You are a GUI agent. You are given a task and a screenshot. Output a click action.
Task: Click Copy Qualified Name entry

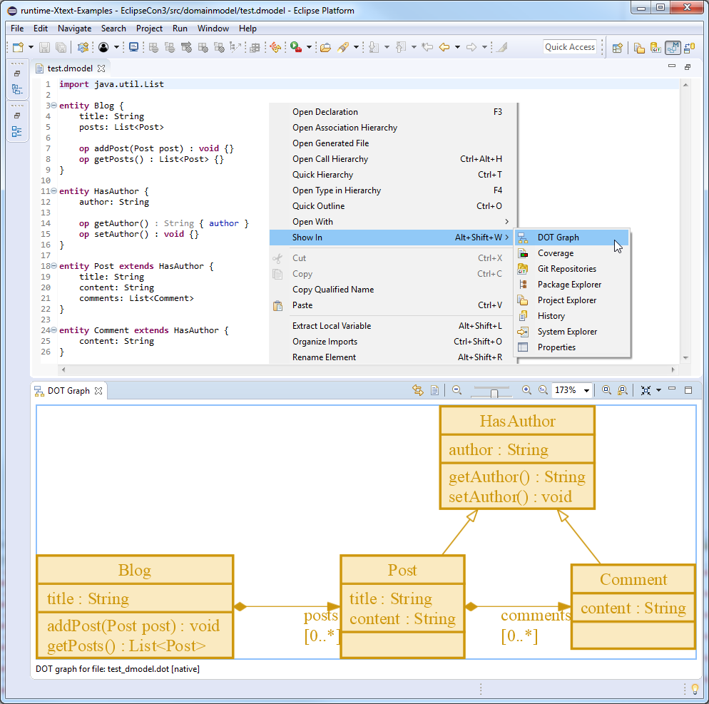point(392,290)
